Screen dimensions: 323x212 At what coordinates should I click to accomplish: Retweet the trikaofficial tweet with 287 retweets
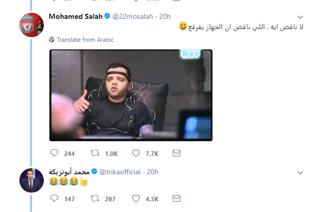[x=95, y=198]
